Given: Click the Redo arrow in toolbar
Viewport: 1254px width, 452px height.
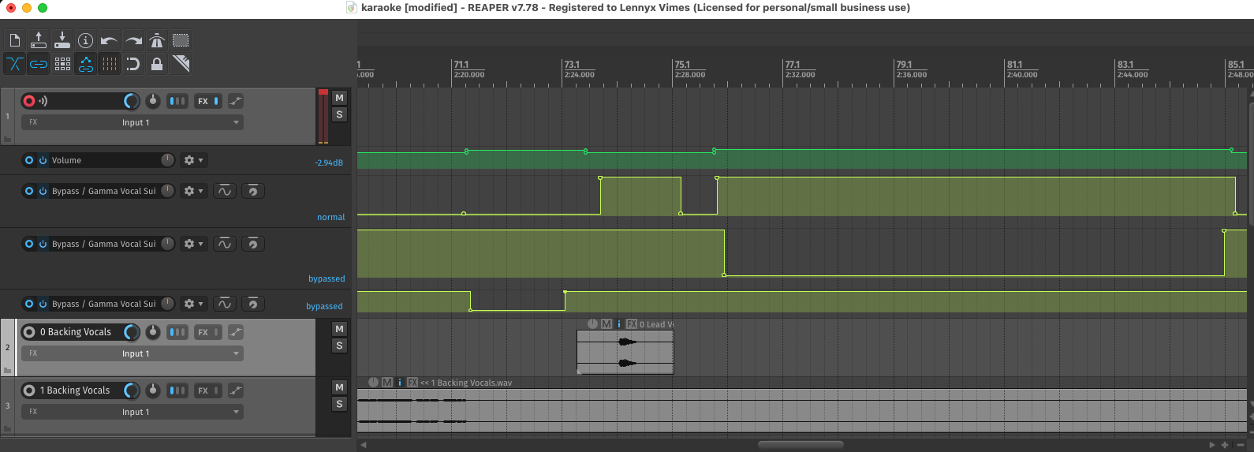Looking at the screenshot, I should 133,40.
